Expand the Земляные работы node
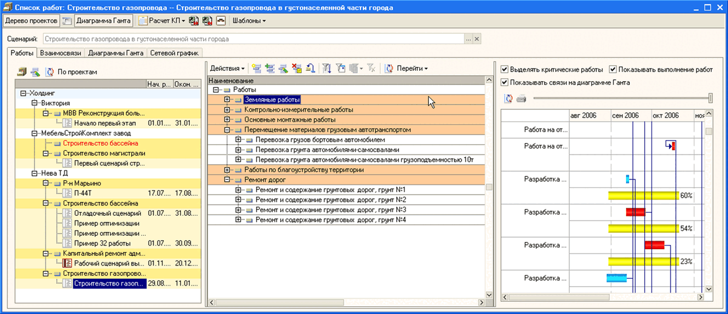Screen dimensions: 728x314 [x=227, y=100]
